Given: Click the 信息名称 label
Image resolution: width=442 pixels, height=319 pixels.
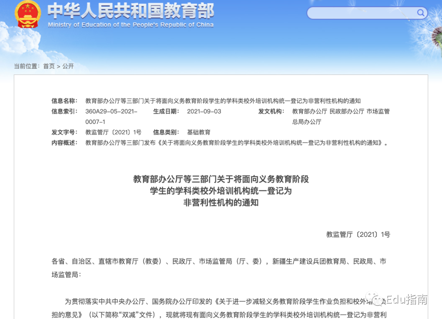Looking at the screenshot, I should click(64, 101).
